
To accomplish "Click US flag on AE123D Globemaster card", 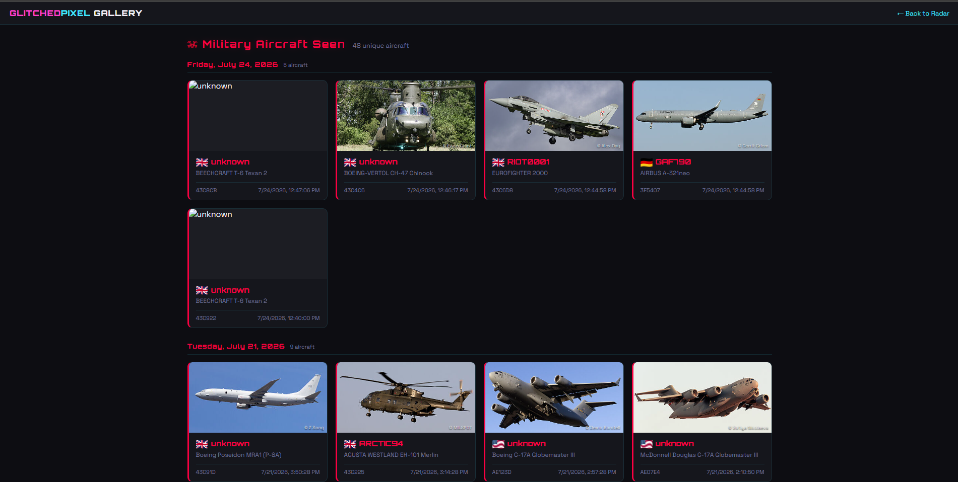I will (x=498, y=444).
